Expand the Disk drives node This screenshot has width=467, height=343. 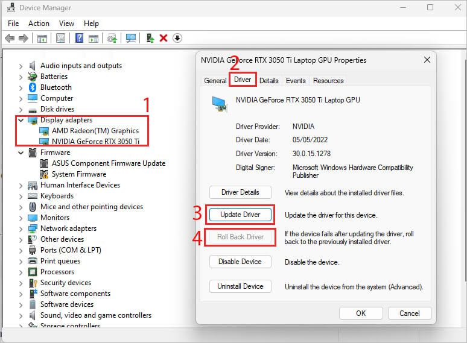(21, 110)
